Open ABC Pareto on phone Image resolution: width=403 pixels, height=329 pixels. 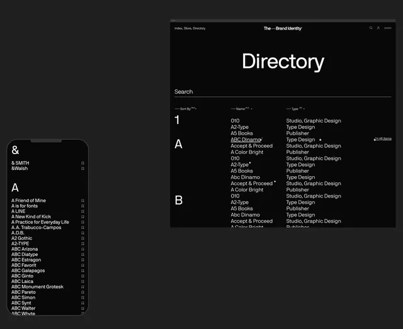[23, 293]
